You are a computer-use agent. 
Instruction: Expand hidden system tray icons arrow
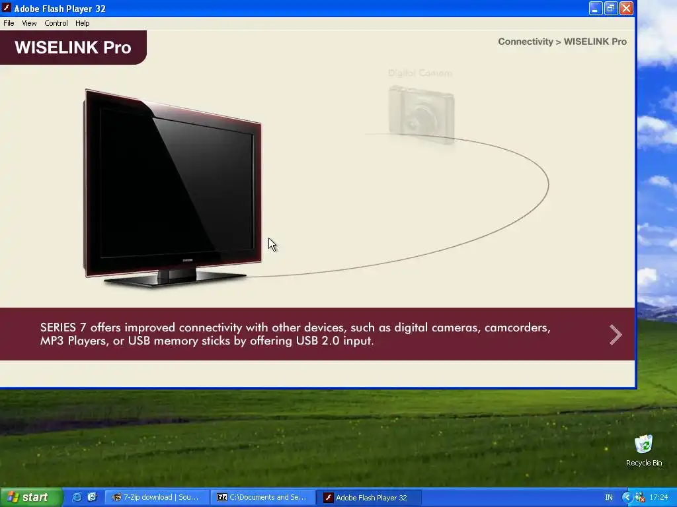pyautogui.click(x=627, y=498)
